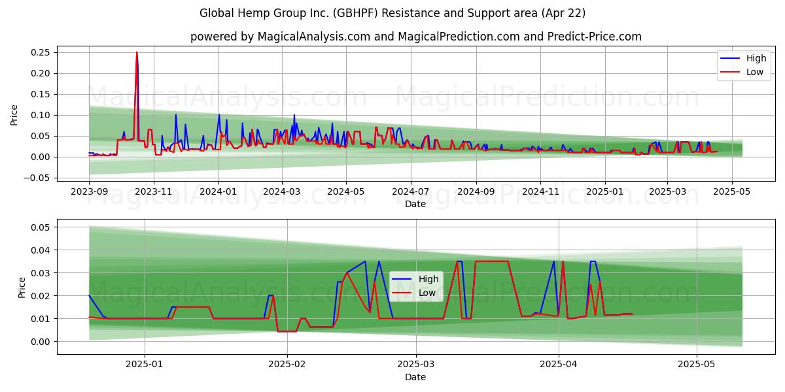This screenshot has width=785, height=392.
Task: Click the '2025-02' tick label
Action: [x=288, y=365]
